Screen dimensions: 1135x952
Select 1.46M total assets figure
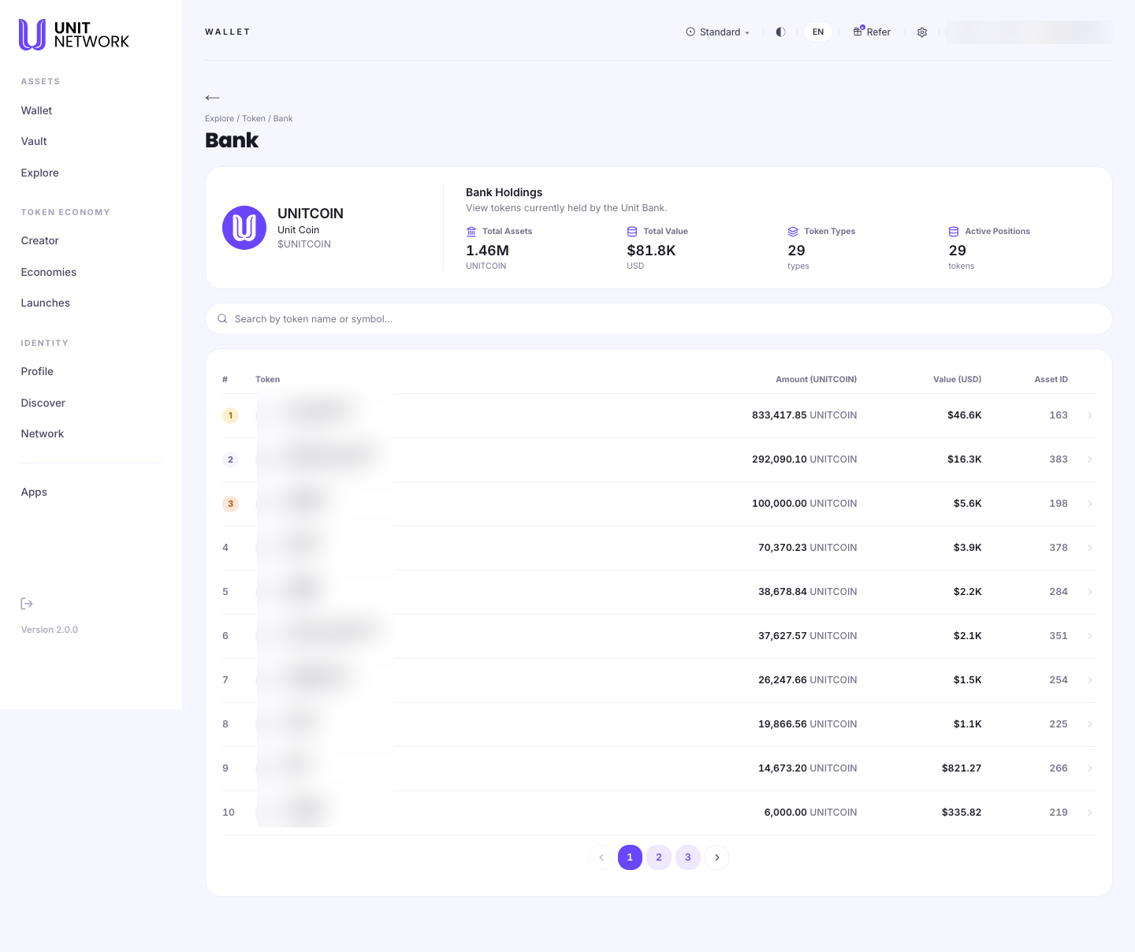(487, 251)
